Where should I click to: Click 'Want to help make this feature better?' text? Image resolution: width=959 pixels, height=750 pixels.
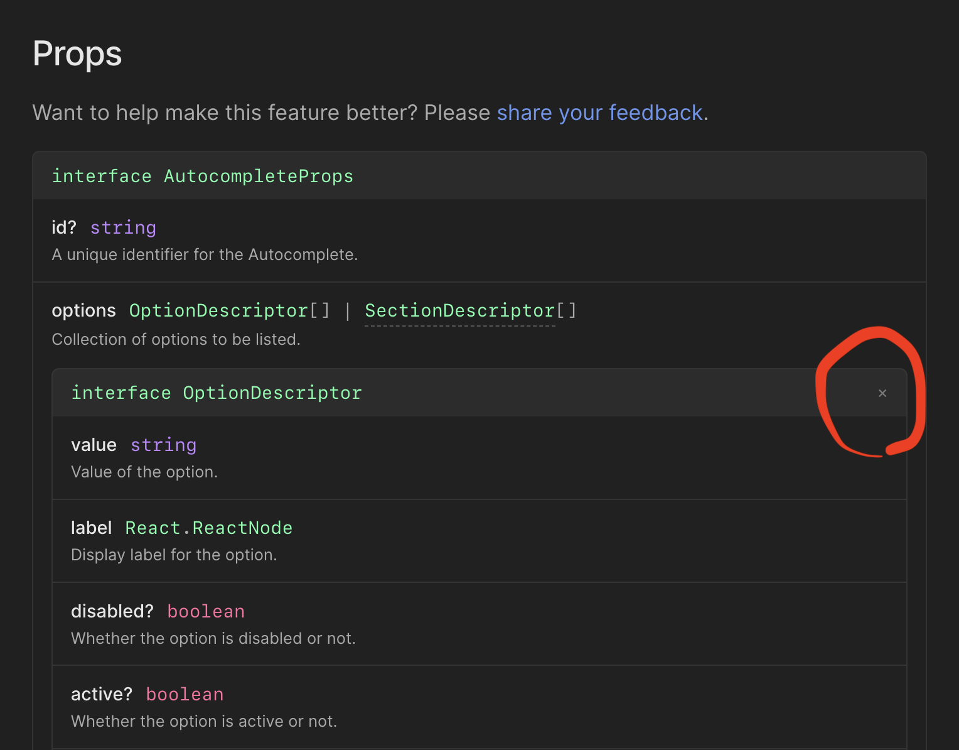(x=225, y=113)
